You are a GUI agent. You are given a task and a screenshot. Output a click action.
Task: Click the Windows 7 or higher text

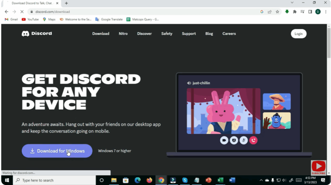(x=114, y=151)
